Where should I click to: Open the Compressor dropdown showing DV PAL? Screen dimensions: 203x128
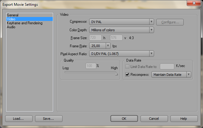pos(121,22)
